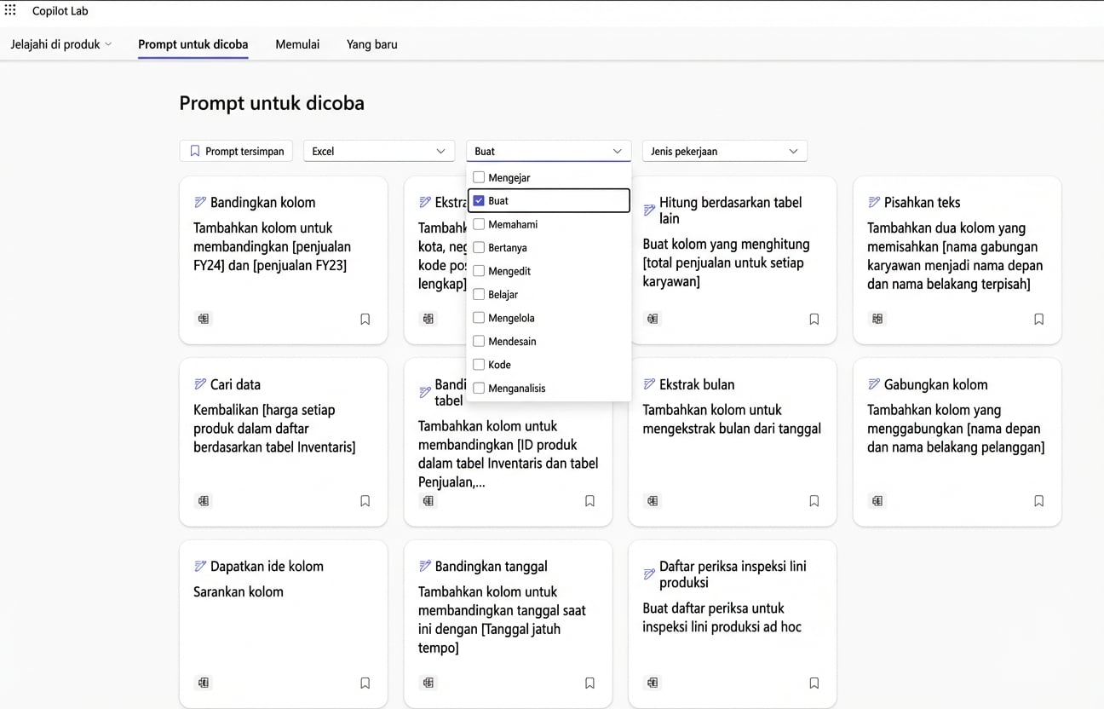The height and width of the screenshot is (709, 1104).
Task: Click the "Prompt tersimpan" filter button
Action: click(x=236, y=150)
